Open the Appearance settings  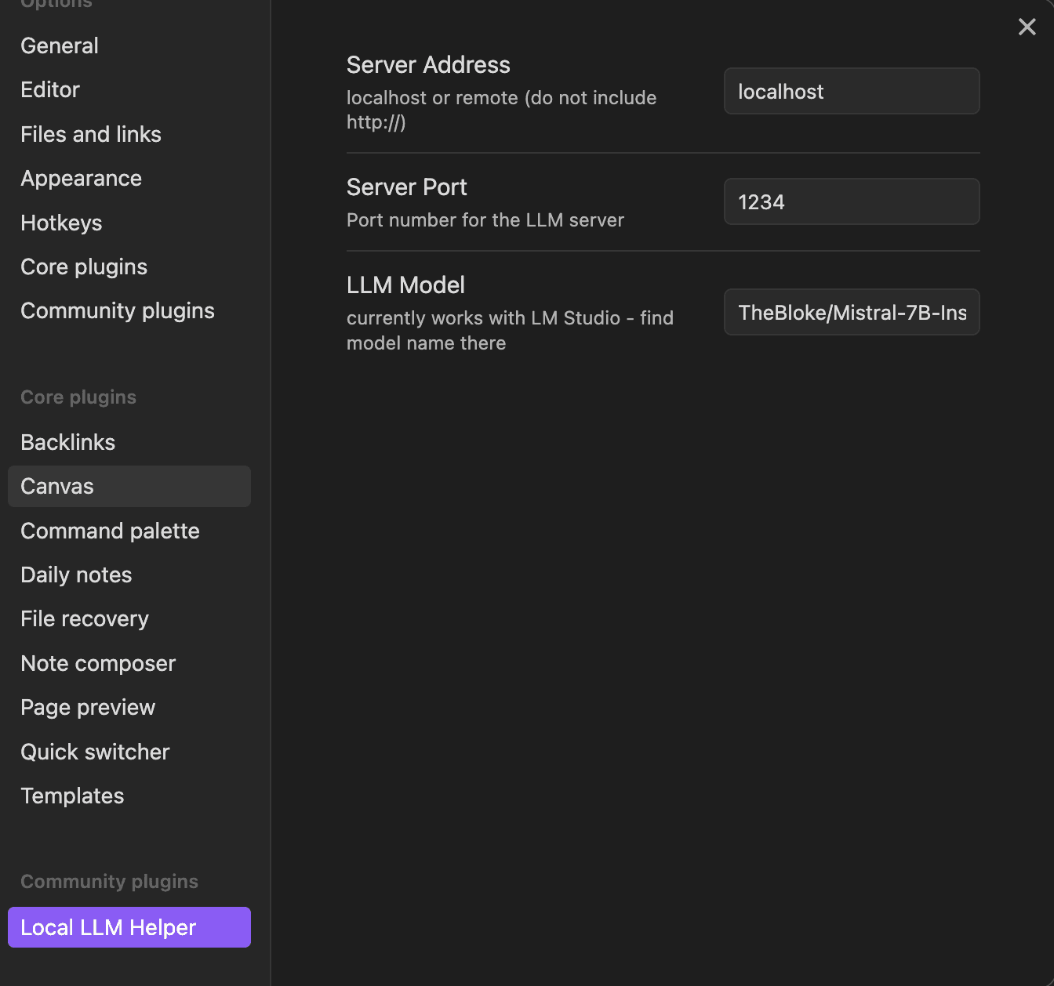pos(81,178)
